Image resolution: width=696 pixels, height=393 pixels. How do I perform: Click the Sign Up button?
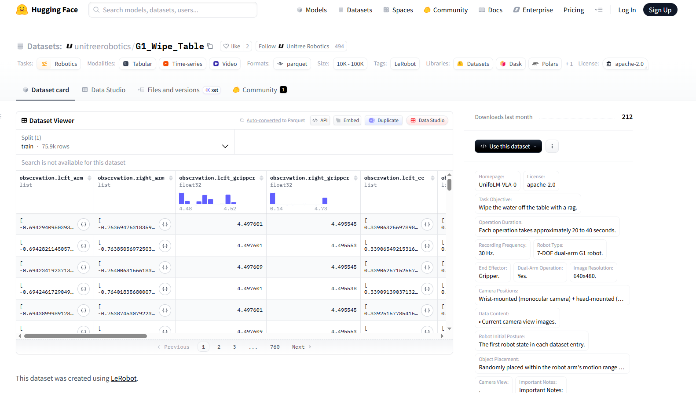pyautogui.click(x=660, y=10)
